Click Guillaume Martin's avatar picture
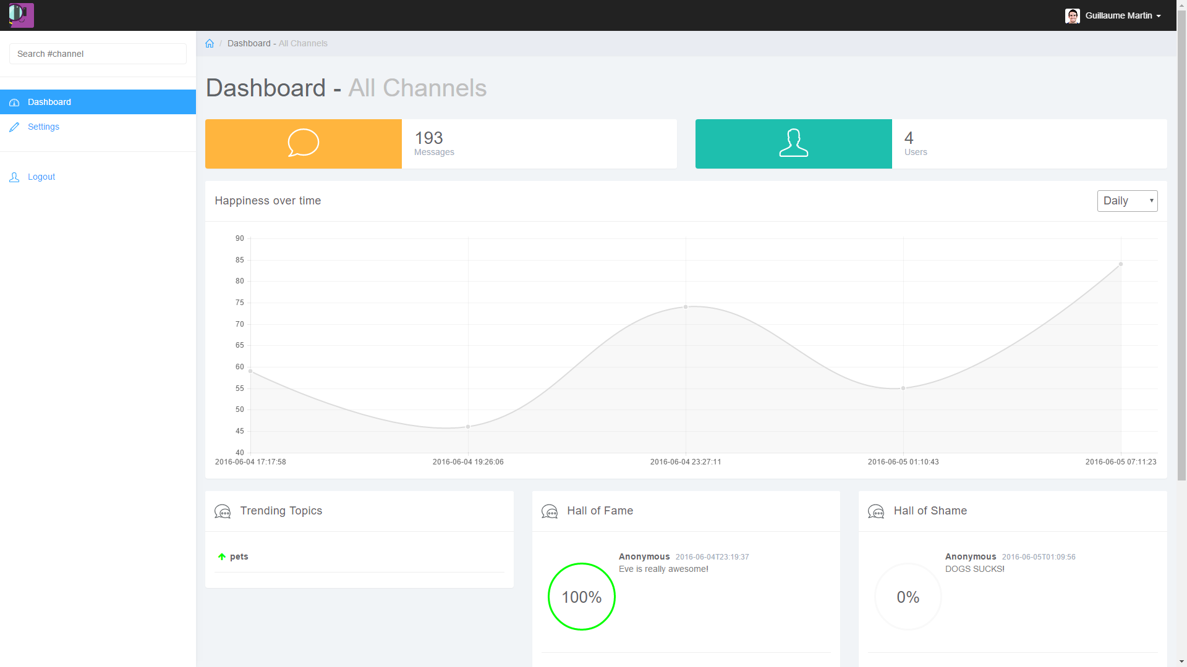This screenshot has height=667, width=1187. point(1072,15)
